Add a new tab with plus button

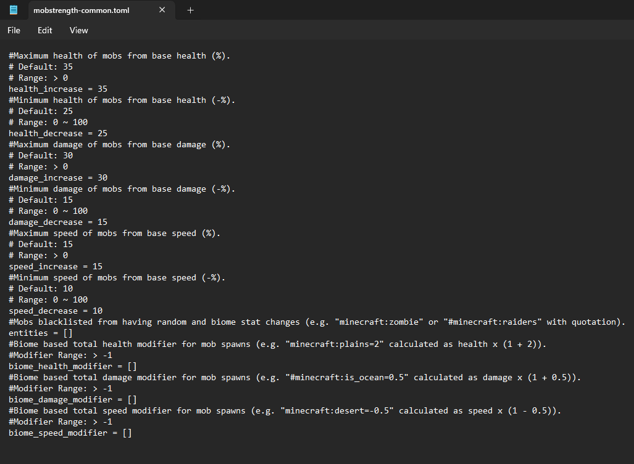[190, 10]
